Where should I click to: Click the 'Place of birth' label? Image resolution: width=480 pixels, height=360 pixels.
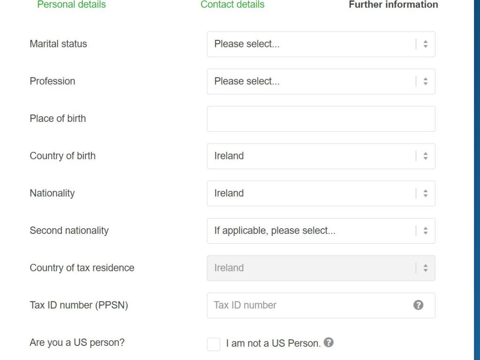(x=58, y=119)
